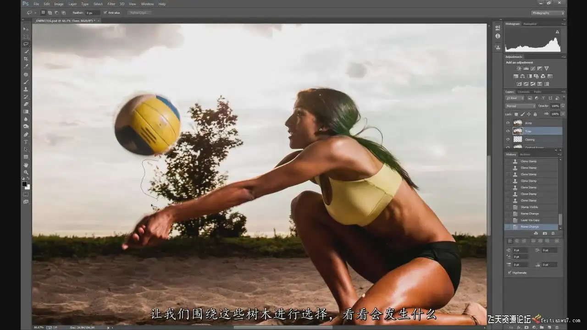Toggle the Anti-alias checkbox
Screen dimensions: 587x330
point(105,13)
